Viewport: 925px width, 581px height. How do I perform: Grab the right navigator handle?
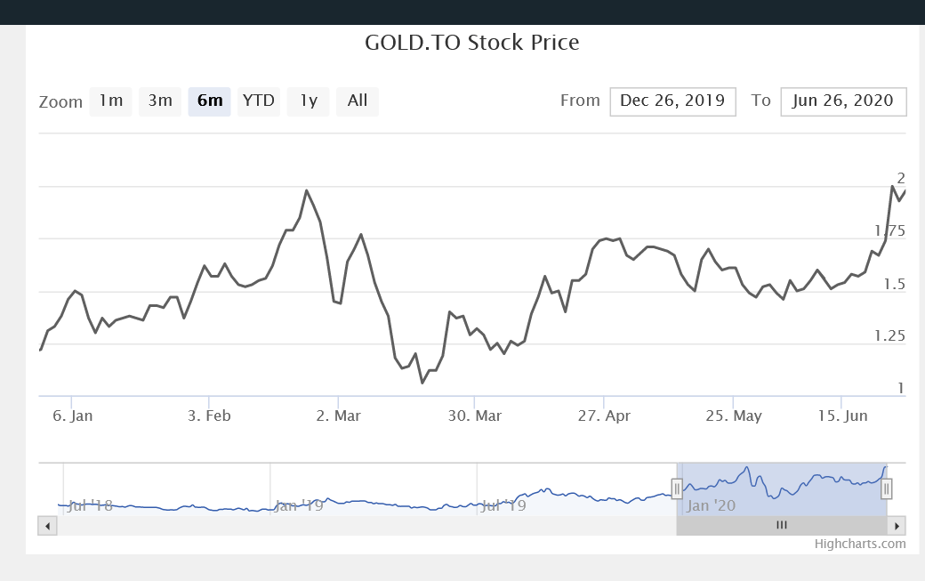pos(886,488)
